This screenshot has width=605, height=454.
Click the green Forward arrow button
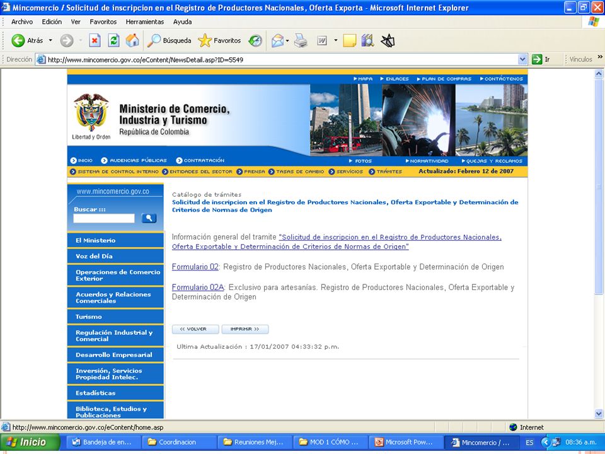67,40
